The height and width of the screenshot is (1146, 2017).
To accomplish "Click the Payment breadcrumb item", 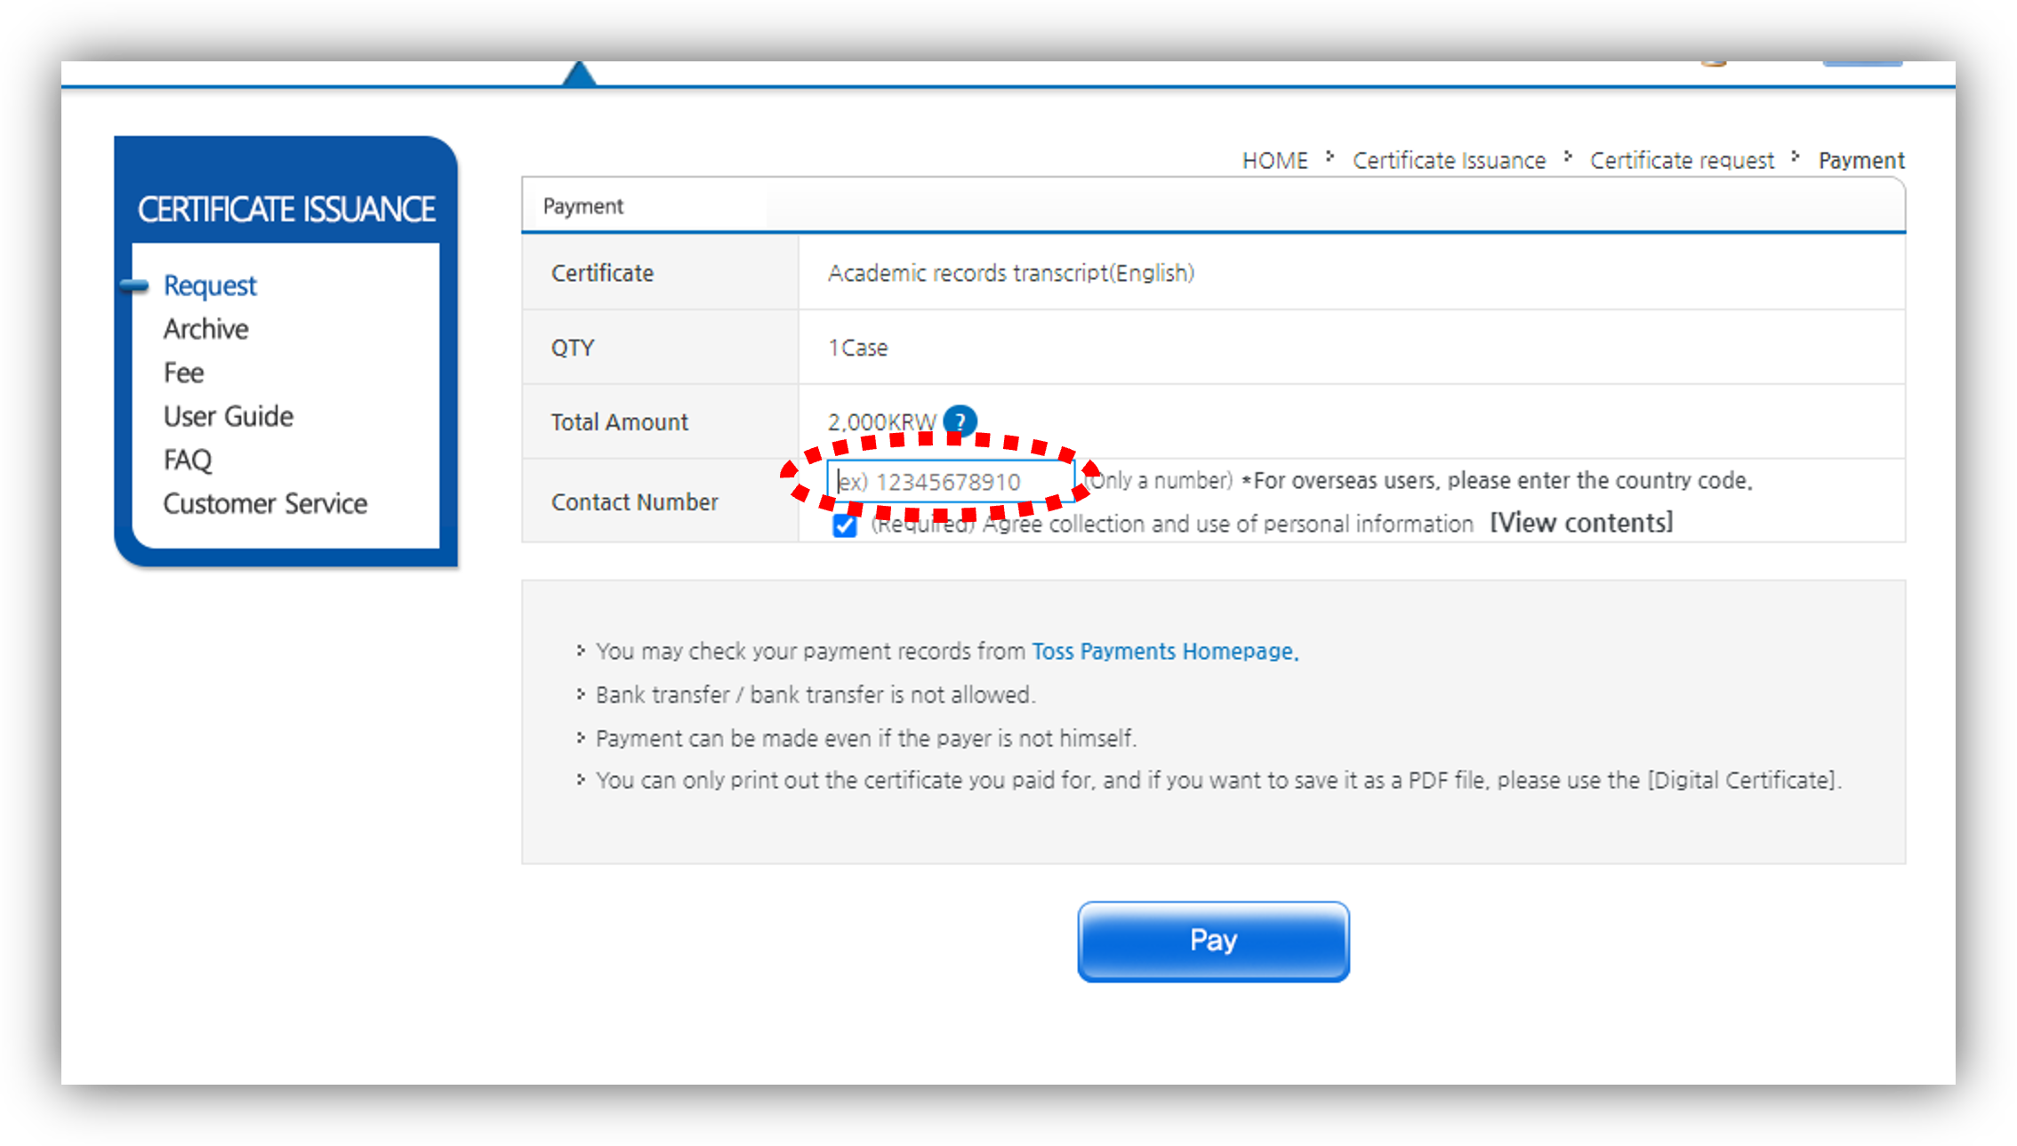I will coord(1860,160).
